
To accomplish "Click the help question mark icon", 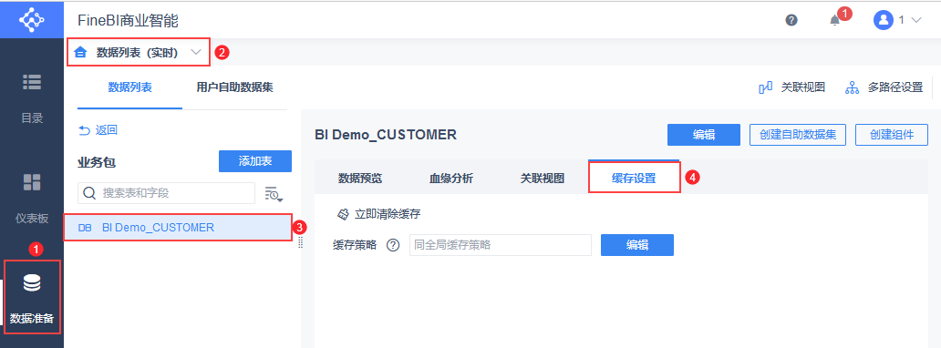I will coord(791,20).
